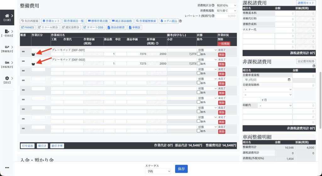Open second 自賠責保険料 dropdown above ヶ月
Screen dimensions: 322x176
coord(267,95)
